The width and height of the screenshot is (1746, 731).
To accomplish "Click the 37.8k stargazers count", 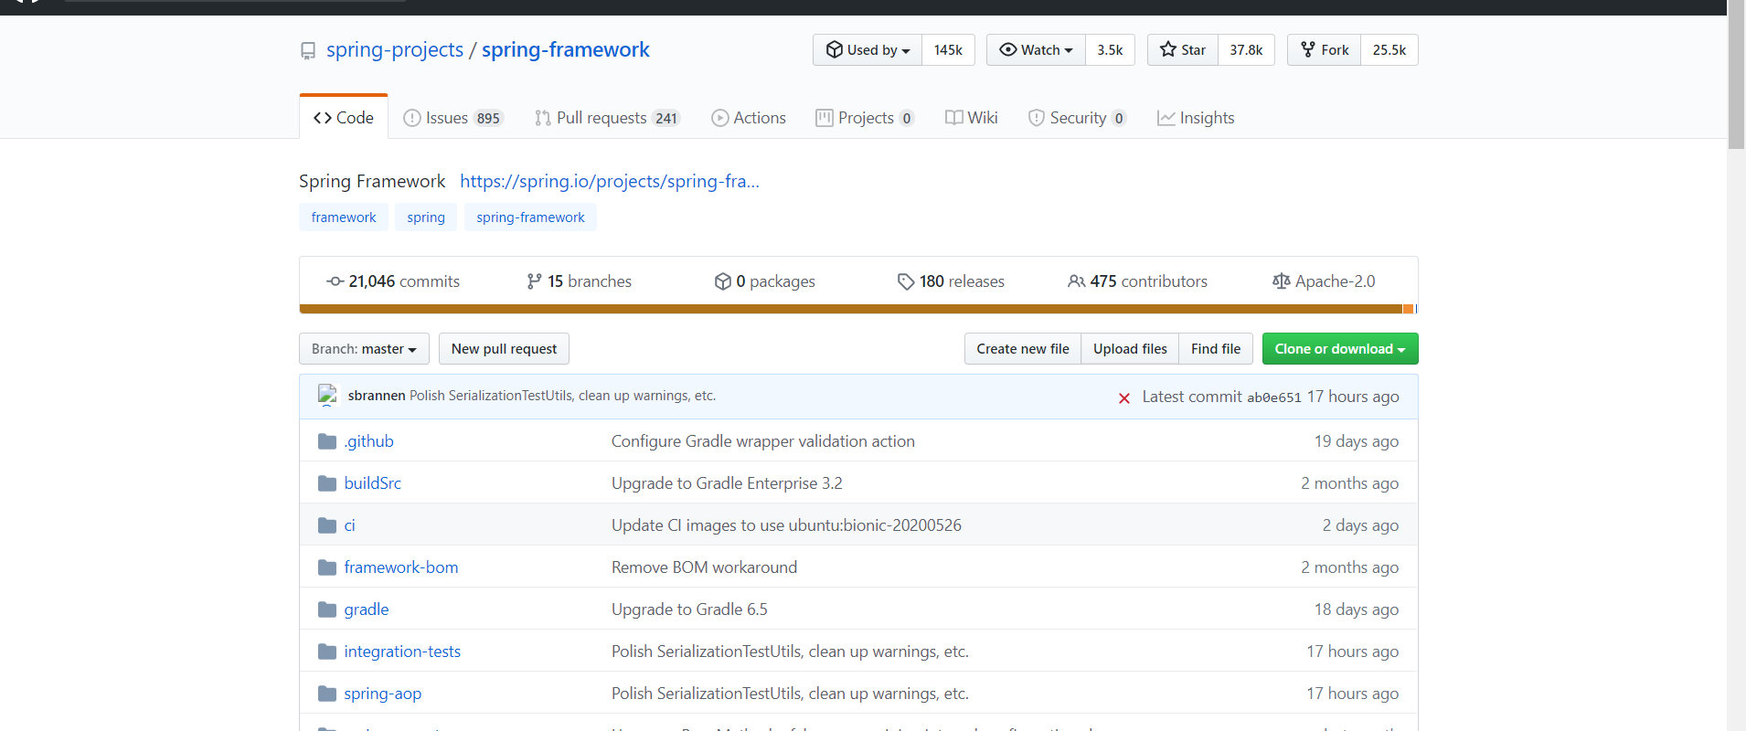I will click(1246, 50).
